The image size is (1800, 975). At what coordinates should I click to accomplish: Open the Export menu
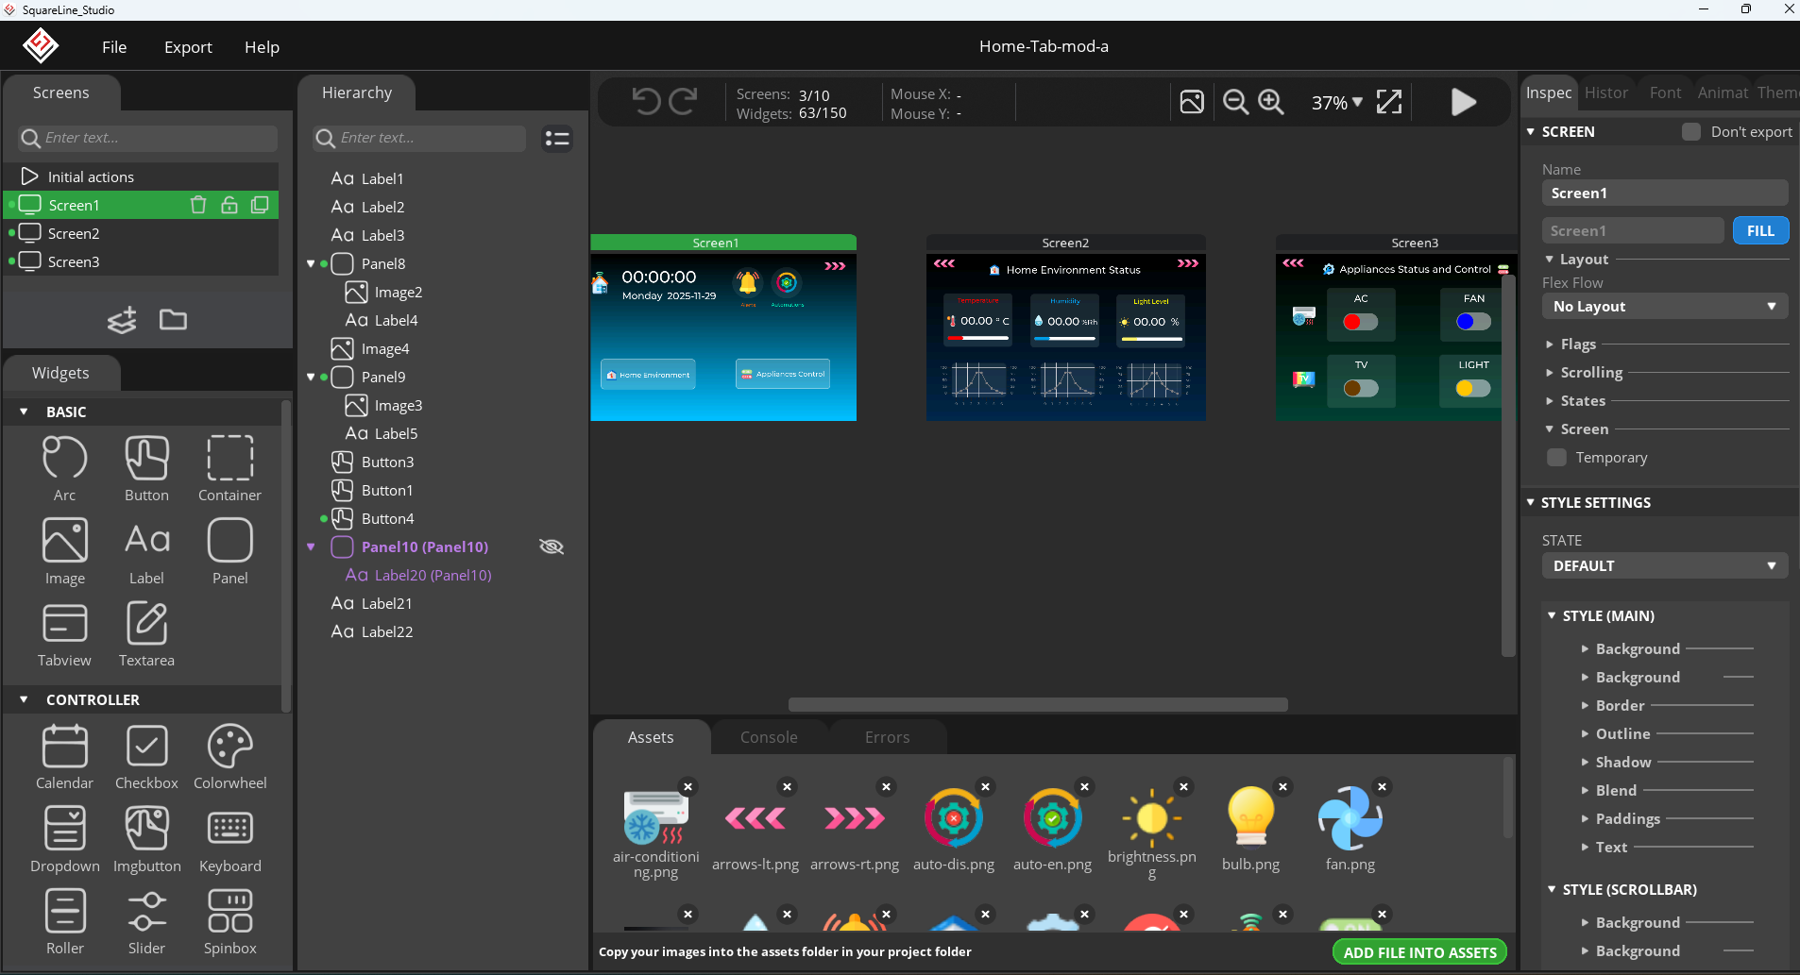click(x=188, y=47)
